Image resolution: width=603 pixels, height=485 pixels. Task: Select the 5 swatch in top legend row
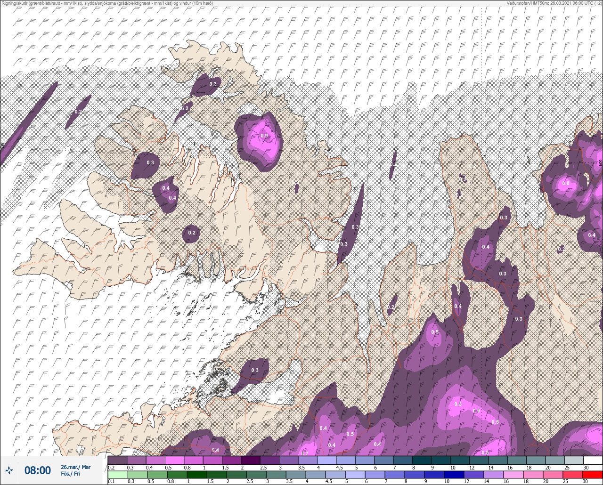click(x=365, y=460)
